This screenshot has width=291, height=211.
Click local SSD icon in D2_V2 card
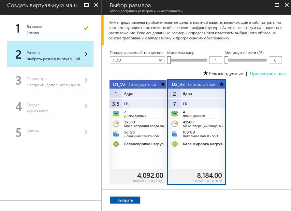tap(175, 134)
